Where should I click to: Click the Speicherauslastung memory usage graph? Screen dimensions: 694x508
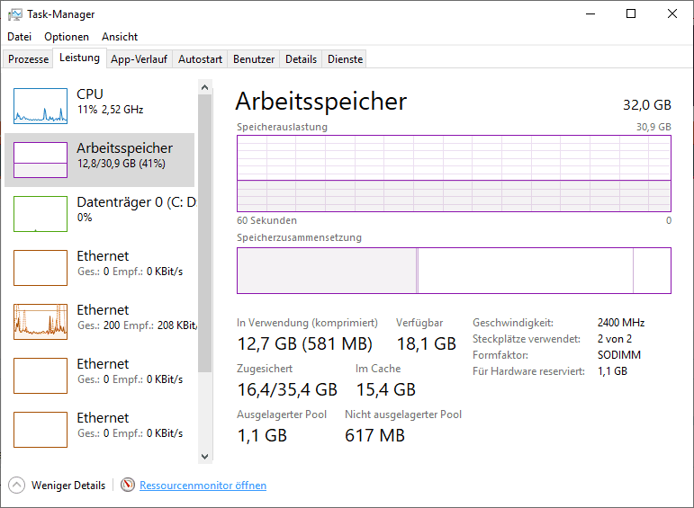(454, 174)
